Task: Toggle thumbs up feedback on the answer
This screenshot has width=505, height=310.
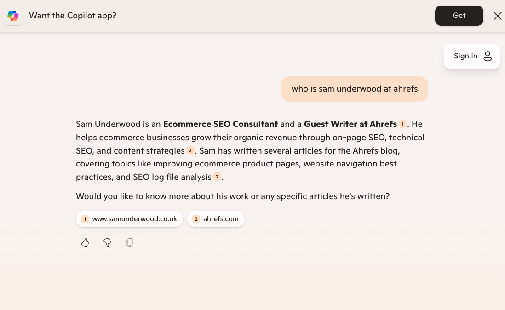Action: click(85, 242)
